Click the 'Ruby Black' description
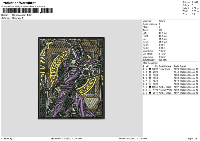Viewport: 200px width, 141px height. (164, 69)
